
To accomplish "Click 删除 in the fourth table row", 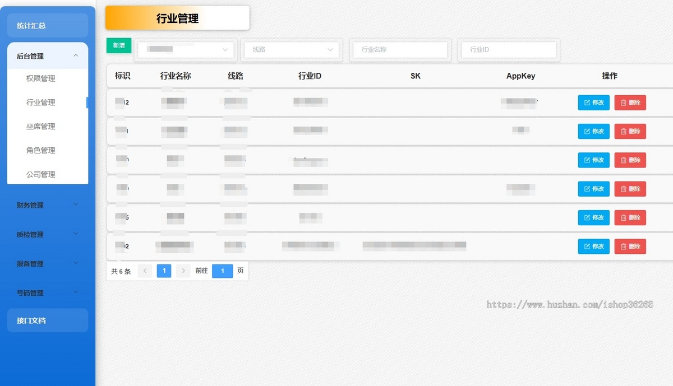I will [x=630, y=189].
